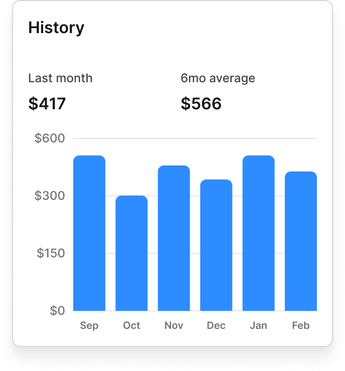Select the $300 y-axis label
Viewport: 345px width, 371px height.
[x=50, y=196]
